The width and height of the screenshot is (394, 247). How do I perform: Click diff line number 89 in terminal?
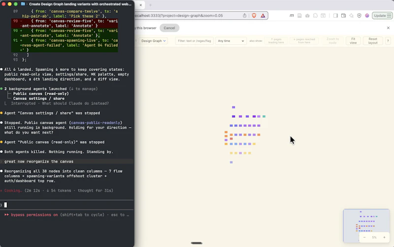tap(16, 11)
